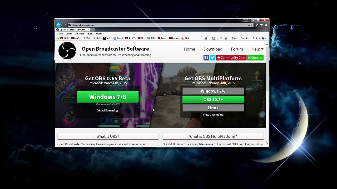
Task: Open the OBS Twitter page icon
Action: (x=212, y=58)
